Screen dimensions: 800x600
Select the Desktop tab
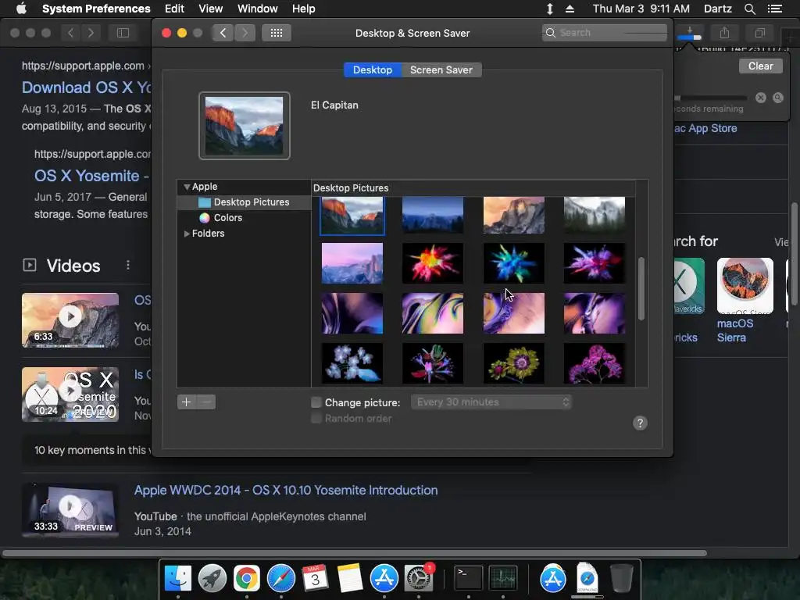click(373, 70)
